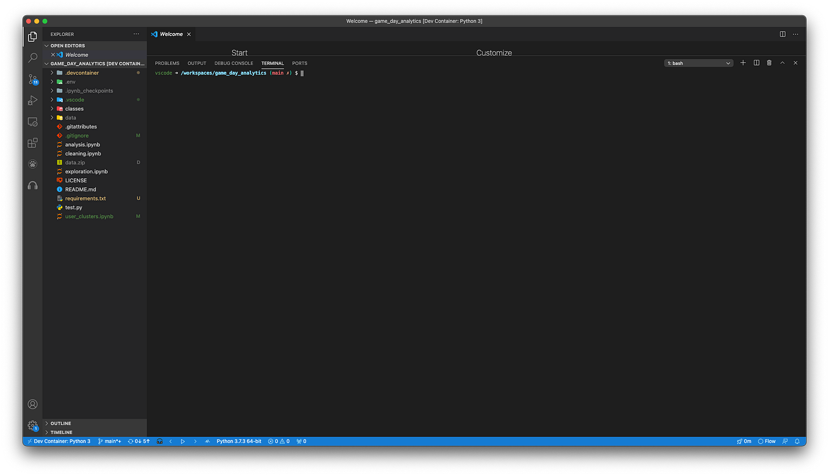The width and height of the screenshot is (829, 476).
Task: Open the 1: bash terminal selector dropdown
Action: click(699, 62)
